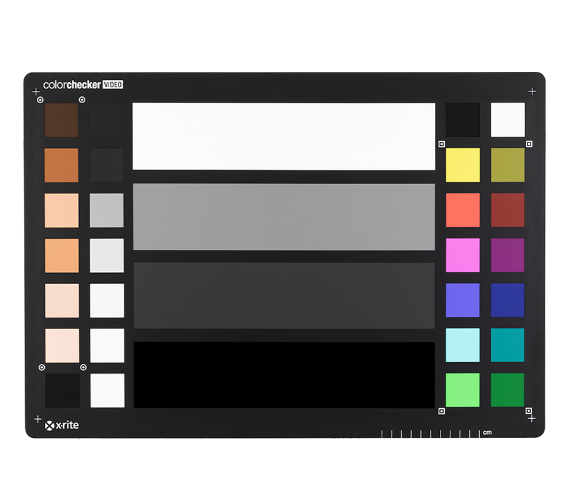The image size is (573, 504).
Task: Click the square registration mark below the dark green patch
Action: 528,410
